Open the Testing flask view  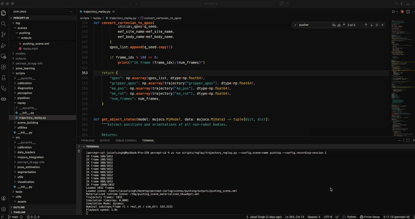tap(4, 77)
